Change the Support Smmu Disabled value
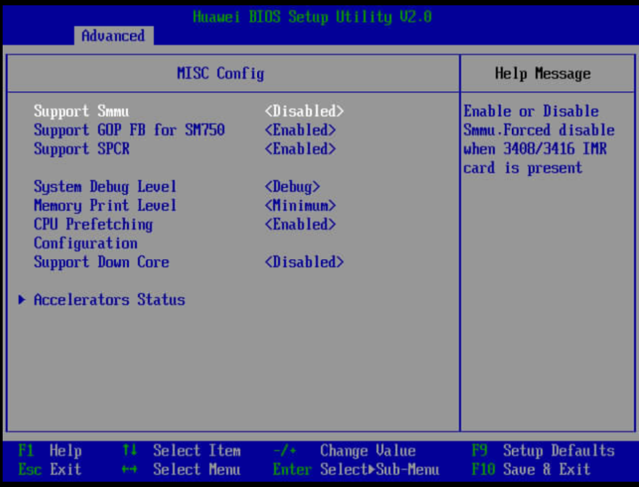 point(304,111)
